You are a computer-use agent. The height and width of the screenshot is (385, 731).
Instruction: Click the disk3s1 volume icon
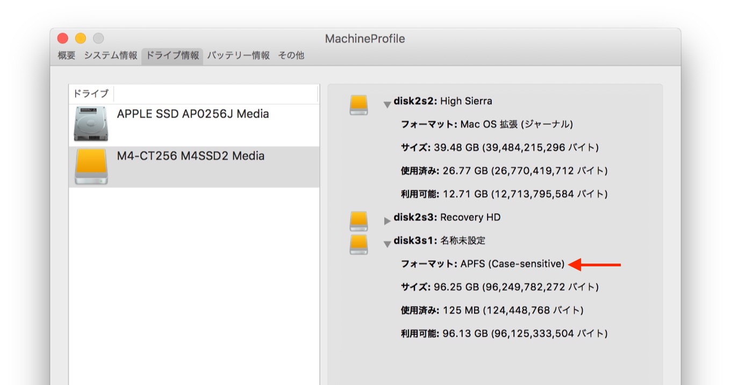(x=359, y=244)
